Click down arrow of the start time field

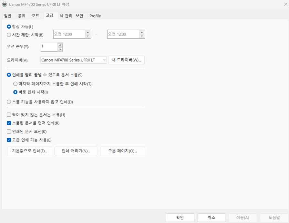[88, 36]
